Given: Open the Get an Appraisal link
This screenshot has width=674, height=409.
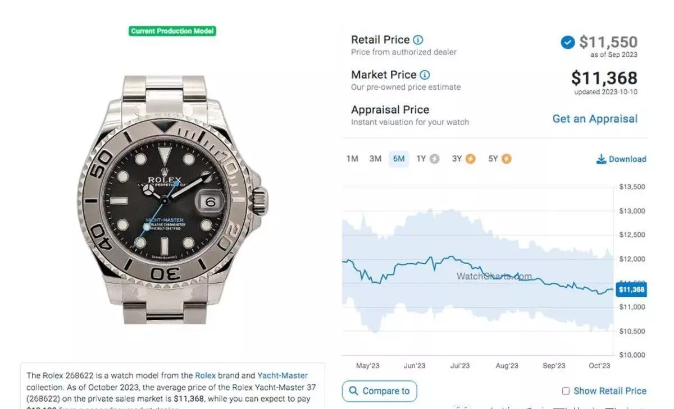Looking at the screenshot, I should pyautogui.click(x=595, y=119).
